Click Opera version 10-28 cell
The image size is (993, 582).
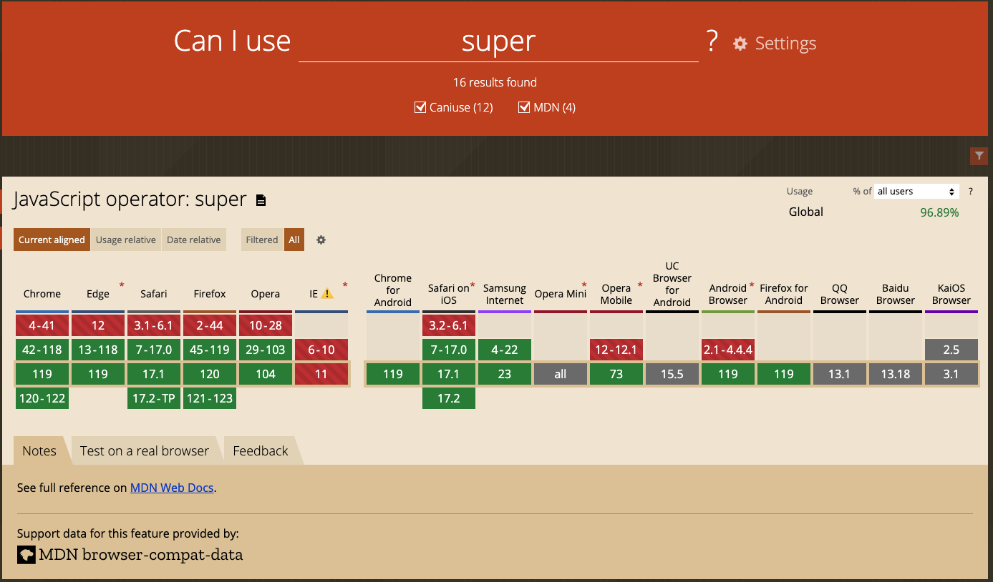(266, 325)
